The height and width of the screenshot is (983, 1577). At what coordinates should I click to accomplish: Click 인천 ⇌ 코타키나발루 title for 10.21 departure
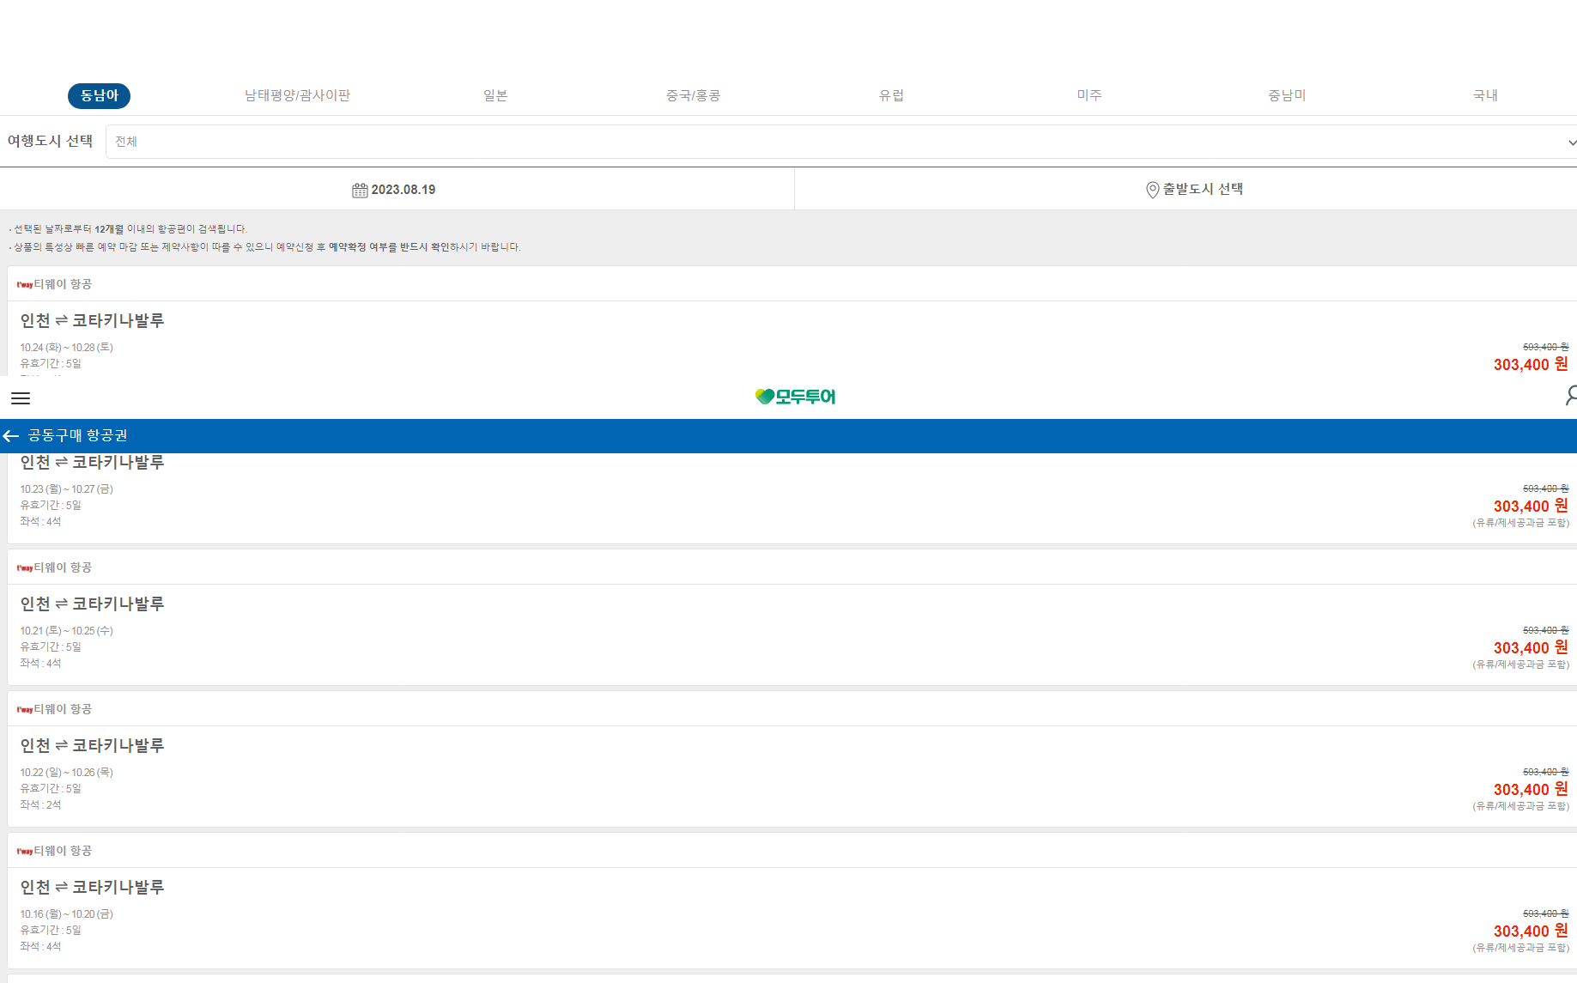pos(92,604)
